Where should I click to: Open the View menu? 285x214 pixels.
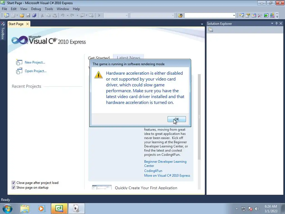(24, 9)
